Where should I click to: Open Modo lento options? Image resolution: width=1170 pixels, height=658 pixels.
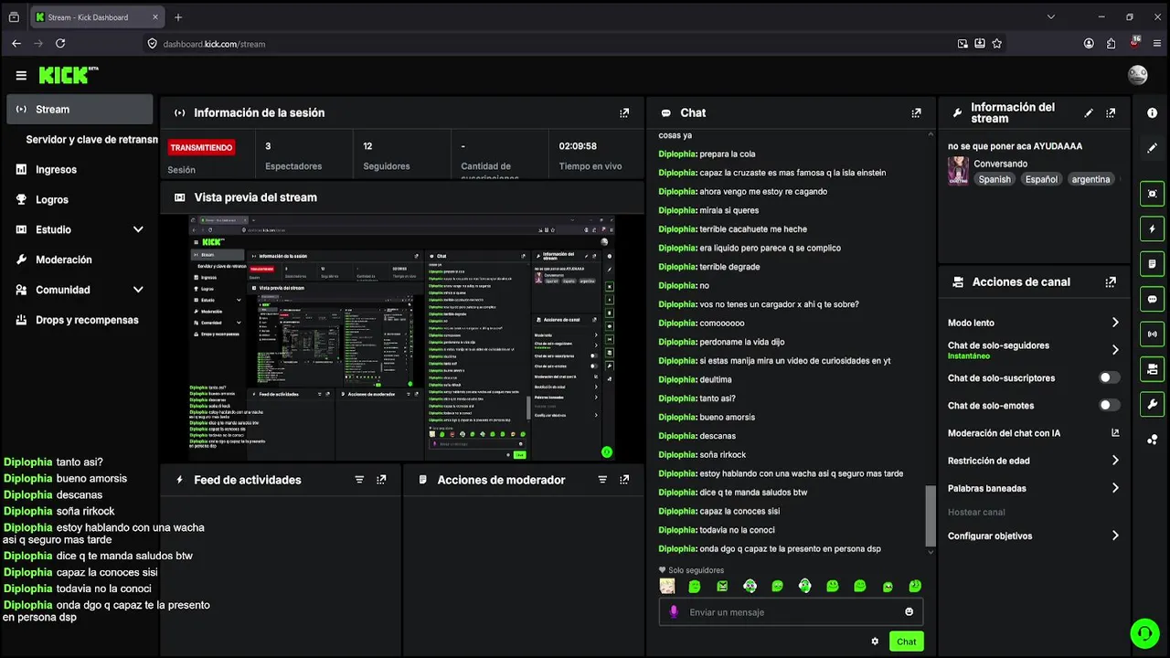1034,323
